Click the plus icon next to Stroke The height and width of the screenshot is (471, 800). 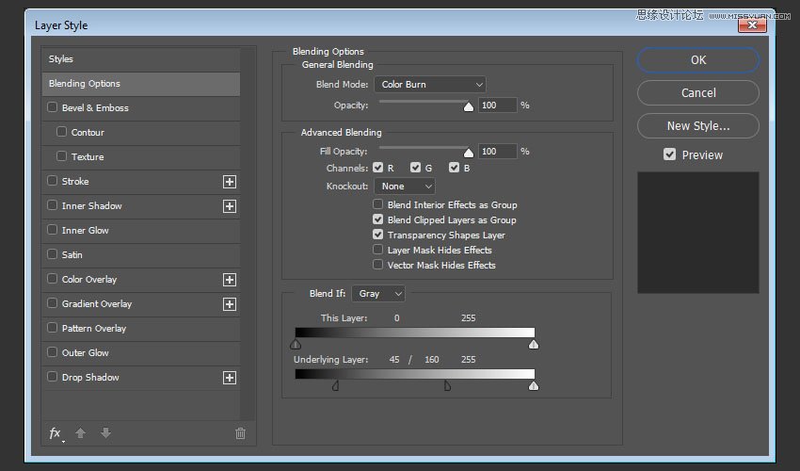tap(229, 182)
